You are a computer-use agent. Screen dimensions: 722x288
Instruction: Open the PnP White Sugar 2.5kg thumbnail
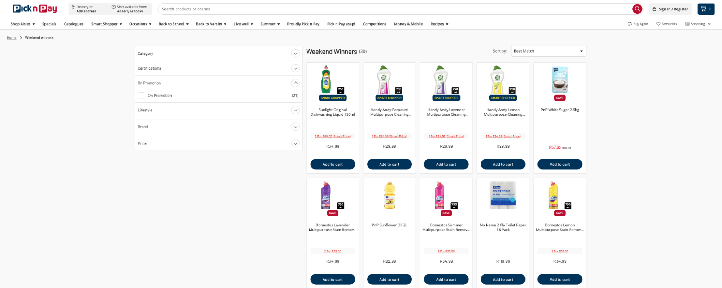pos(559,80)
